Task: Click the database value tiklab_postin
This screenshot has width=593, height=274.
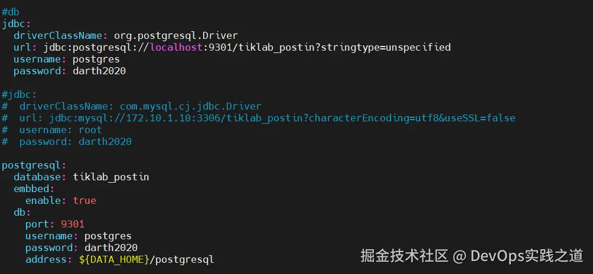Action: [x=110, y=177]
